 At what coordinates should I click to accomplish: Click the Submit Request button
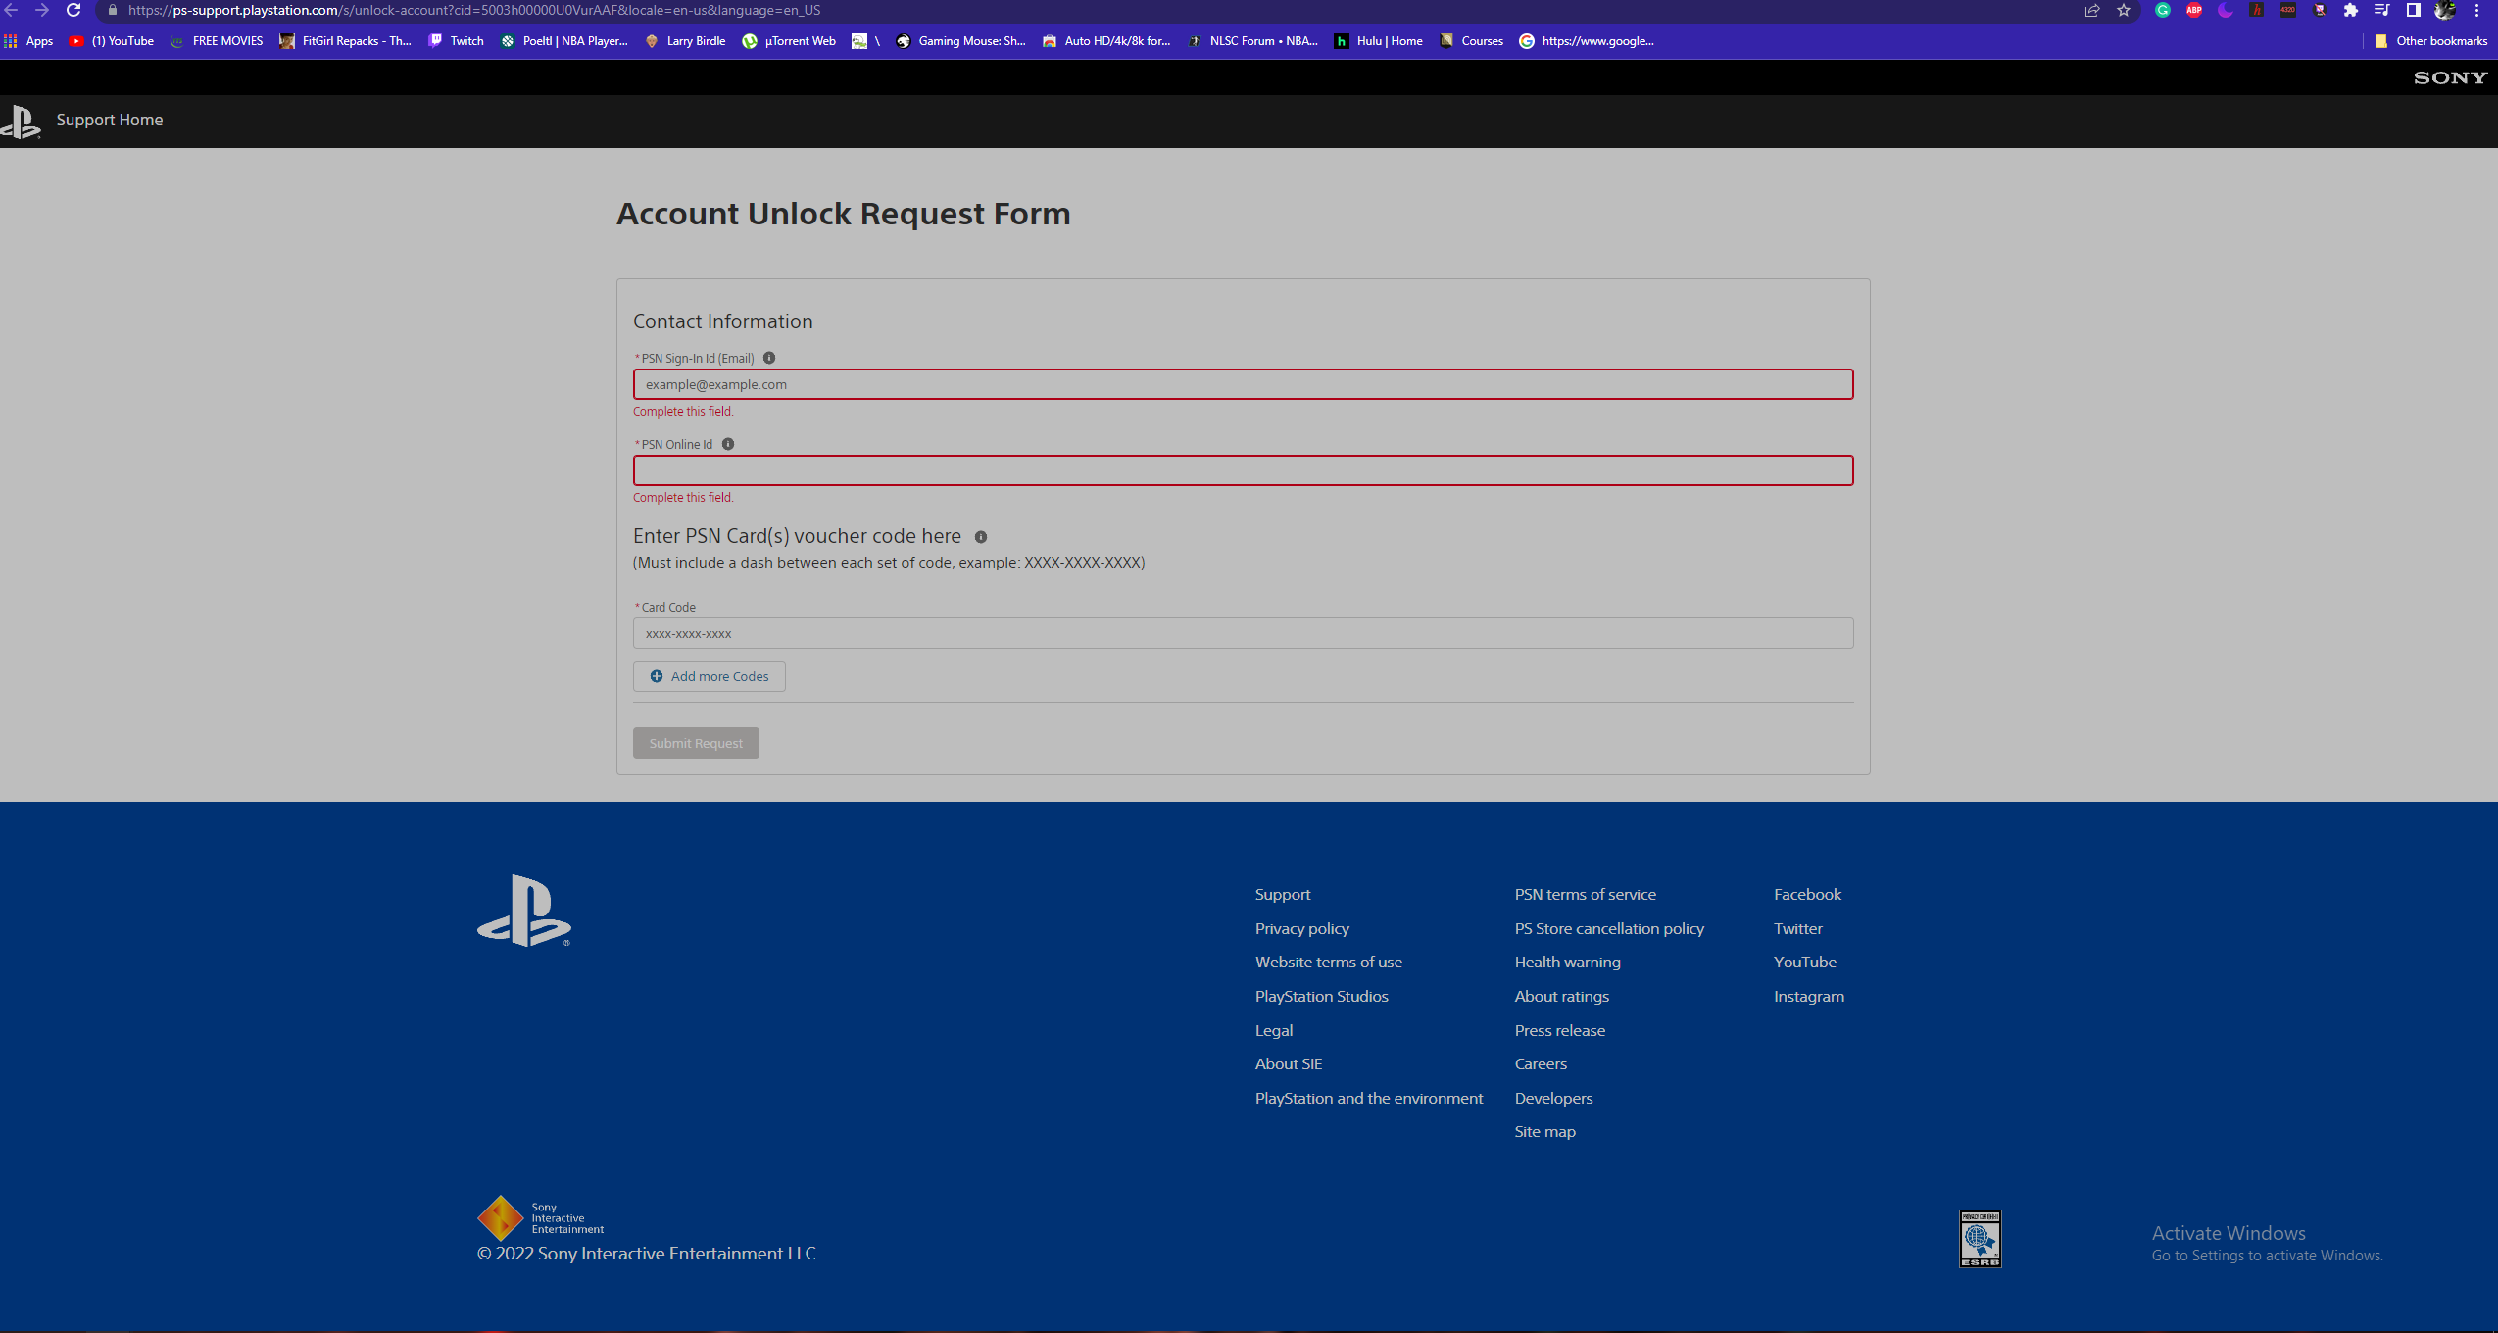pos(696,743)
